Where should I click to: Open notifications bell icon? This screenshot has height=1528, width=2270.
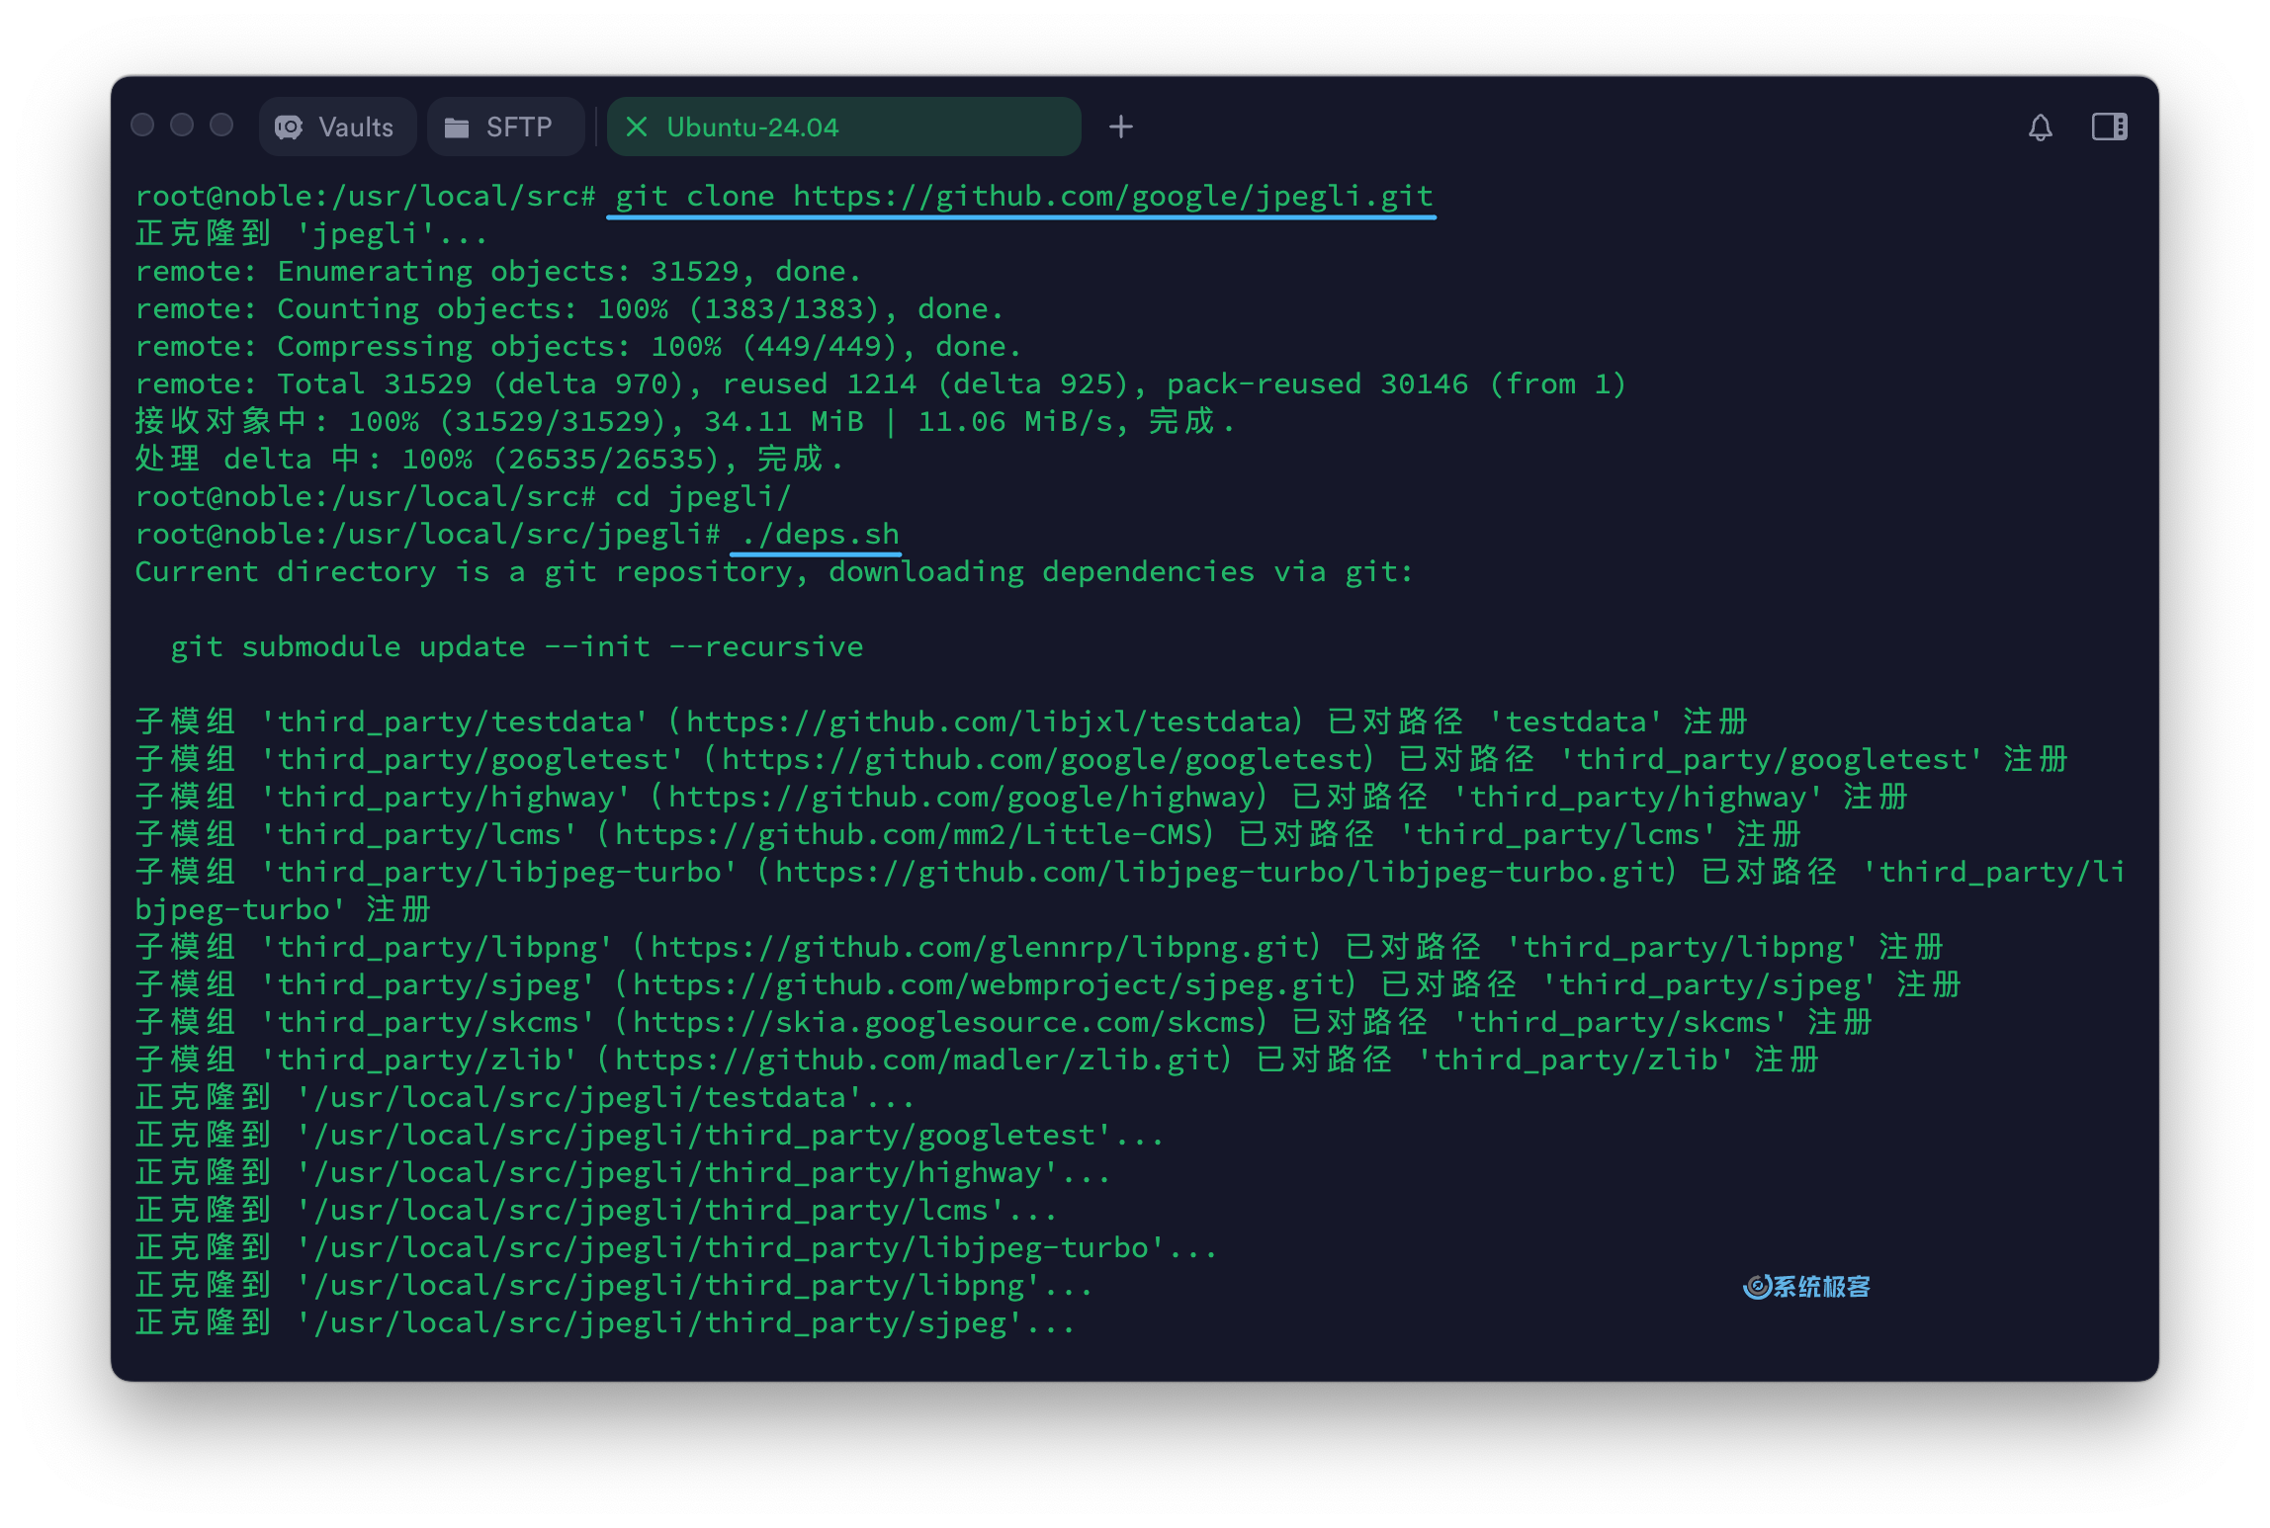click(x=2040, y=127)
